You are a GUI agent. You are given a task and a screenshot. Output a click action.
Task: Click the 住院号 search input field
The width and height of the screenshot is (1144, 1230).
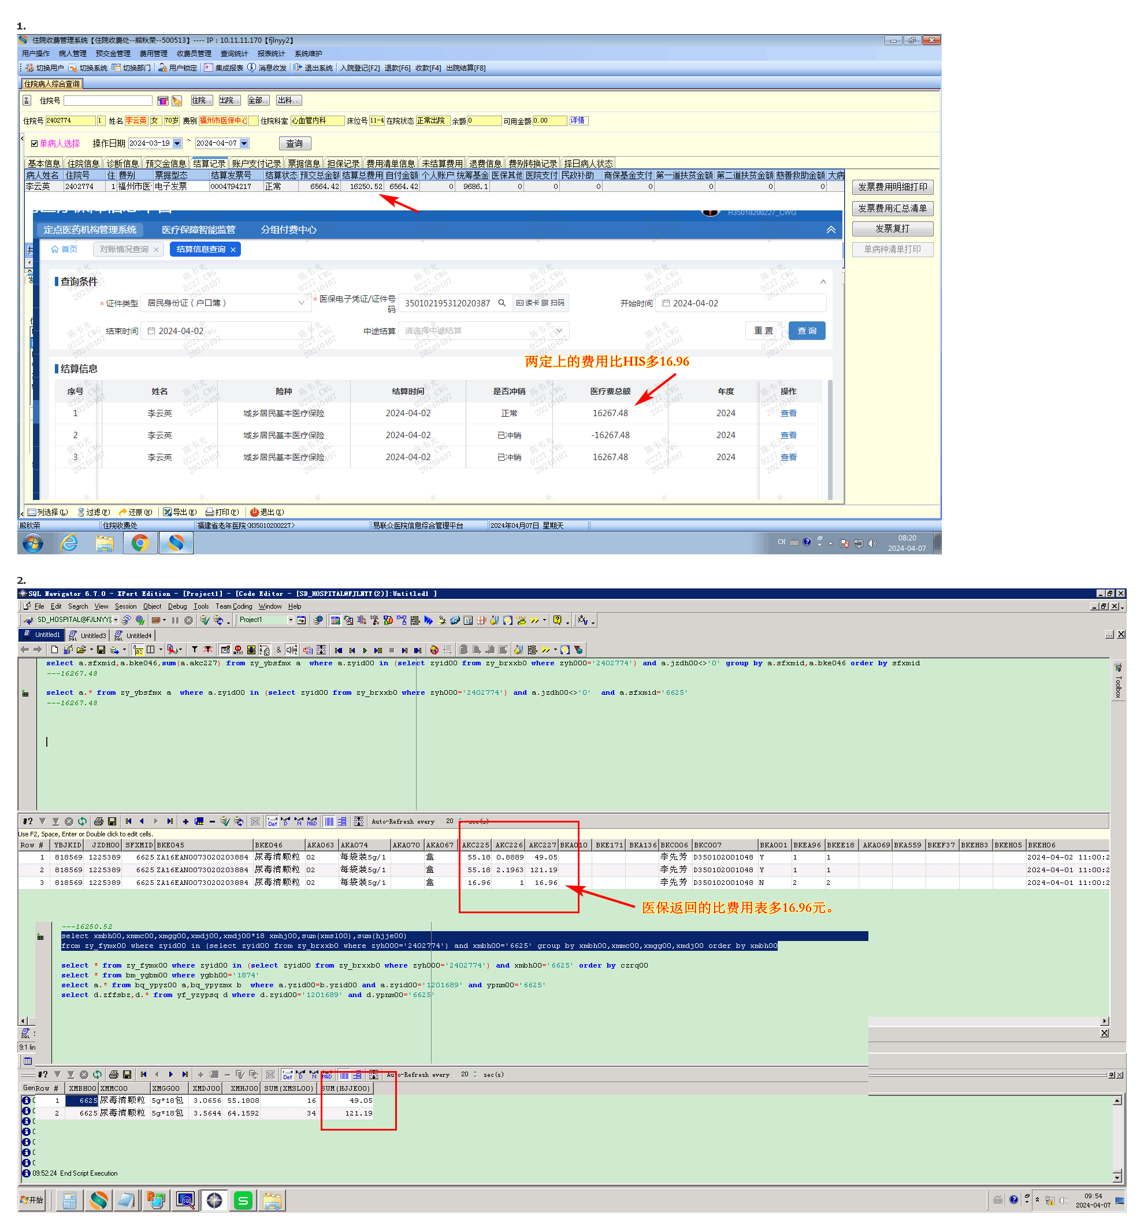(107, 101)
